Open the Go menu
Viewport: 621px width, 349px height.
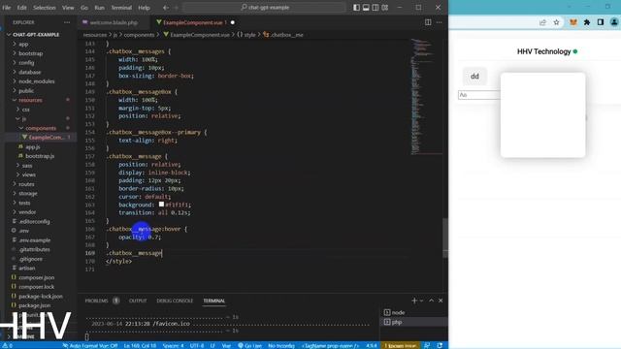click(84, 8)
